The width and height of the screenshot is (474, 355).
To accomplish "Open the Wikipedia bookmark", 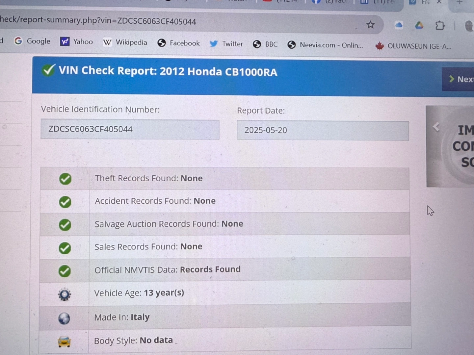I will click(125, 42).
